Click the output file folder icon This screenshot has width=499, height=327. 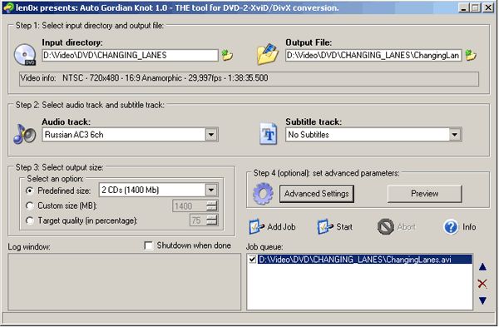[268, 54]
